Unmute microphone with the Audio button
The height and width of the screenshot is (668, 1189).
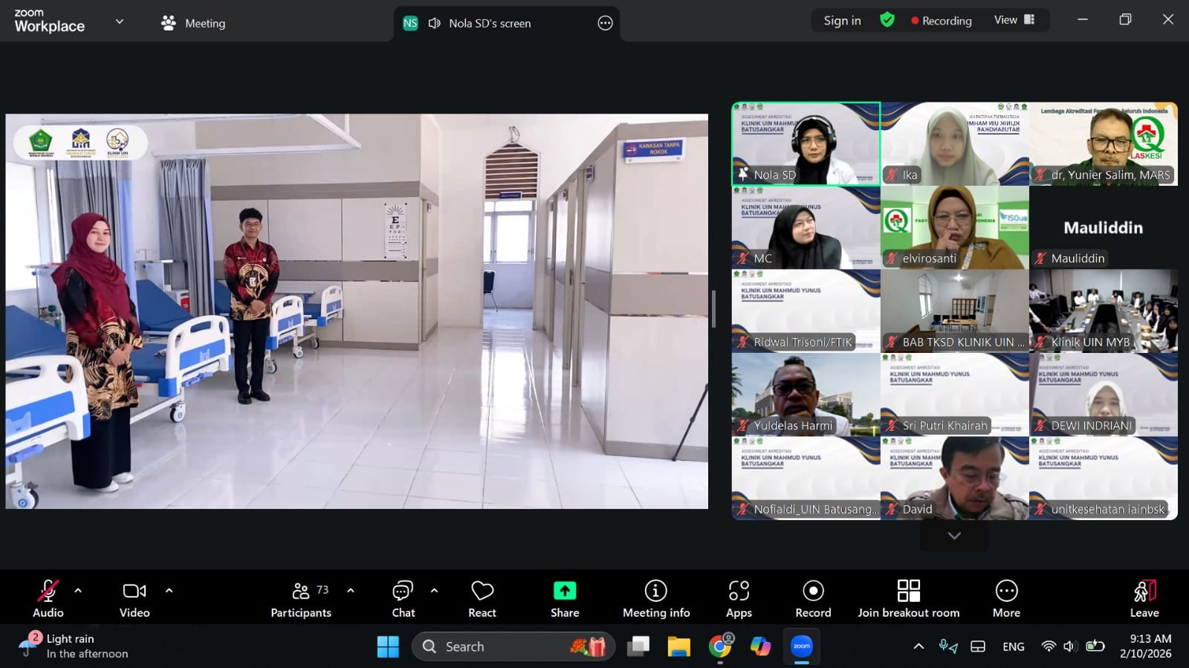[48, 598]
